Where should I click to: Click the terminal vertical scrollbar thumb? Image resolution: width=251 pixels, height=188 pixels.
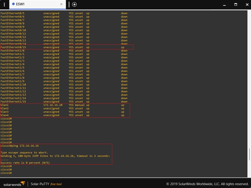point(249,154)
